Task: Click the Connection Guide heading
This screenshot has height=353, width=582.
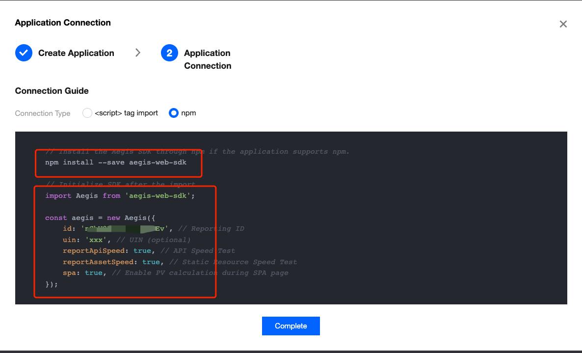Action: 52,91
